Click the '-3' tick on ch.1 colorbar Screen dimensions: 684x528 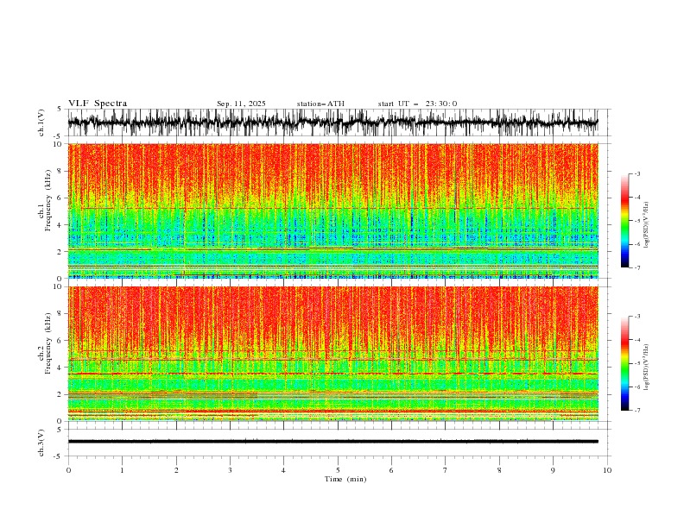pos(636,173)
